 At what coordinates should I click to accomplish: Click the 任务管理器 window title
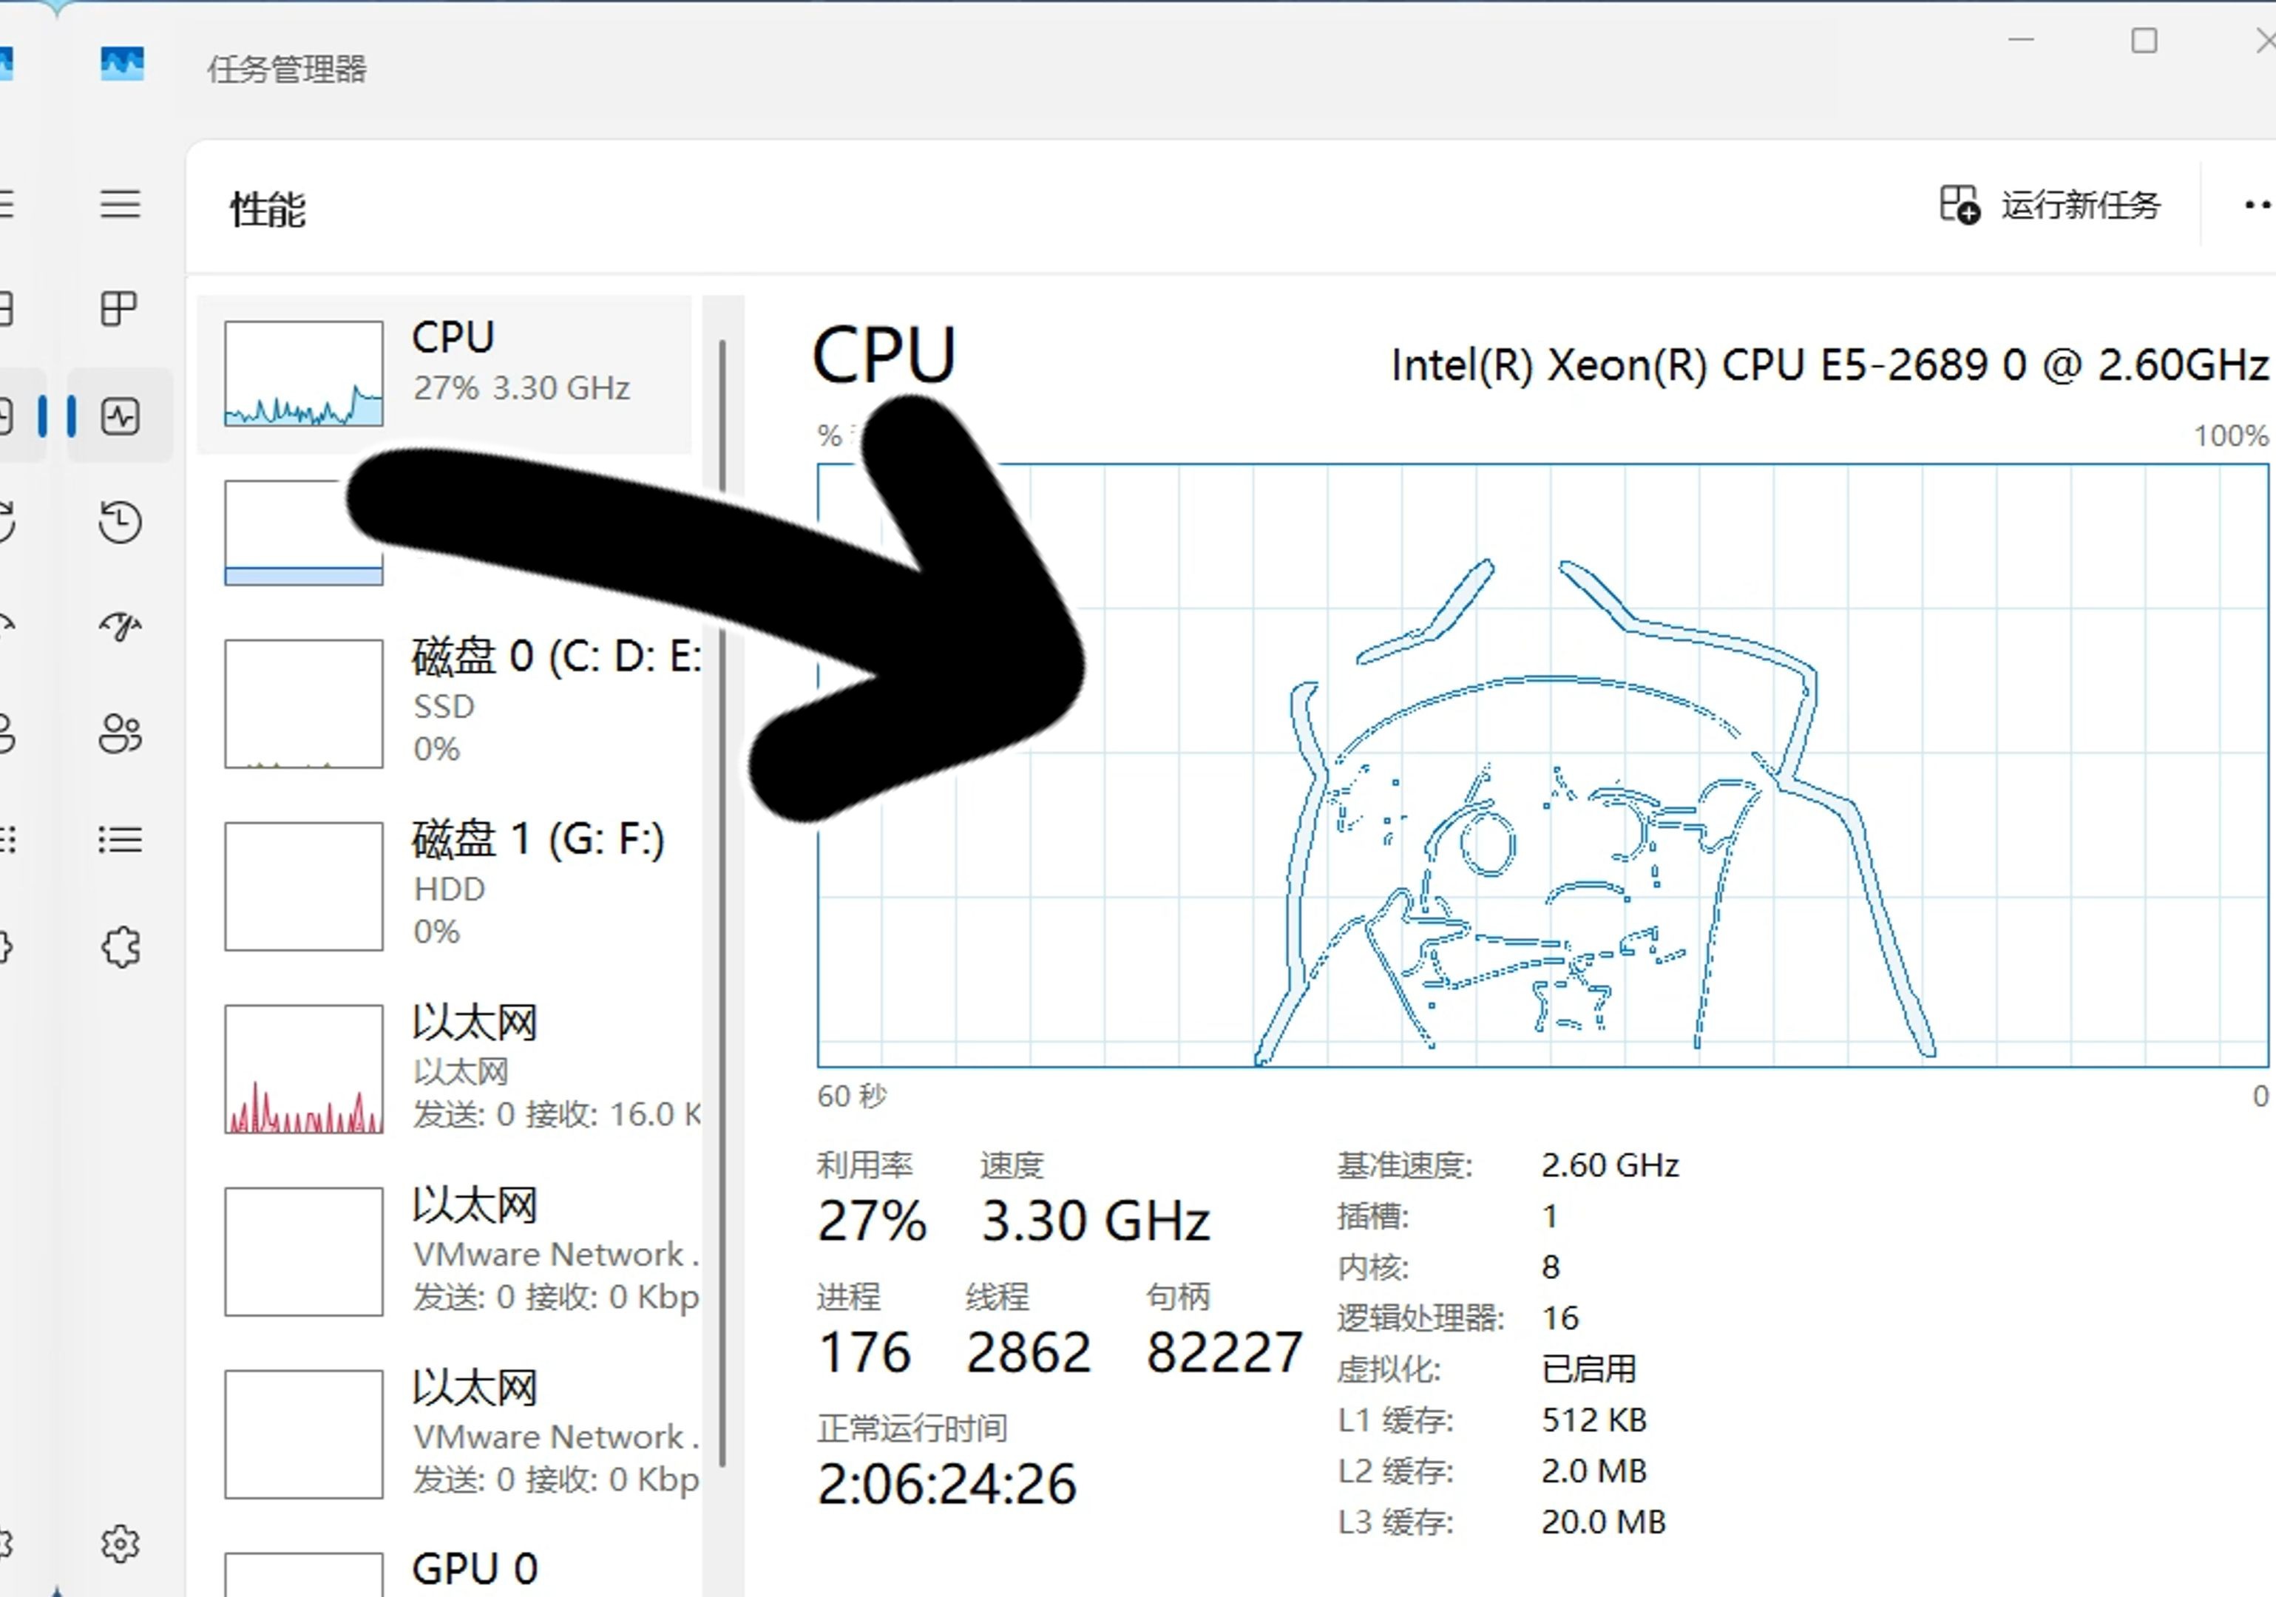point(286,69)
